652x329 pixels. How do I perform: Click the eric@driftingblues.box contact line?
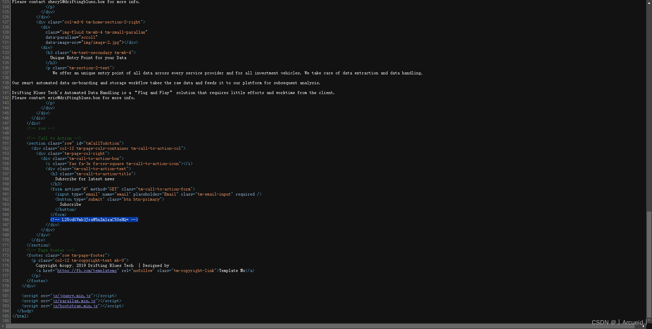click(x=73, y=98)
